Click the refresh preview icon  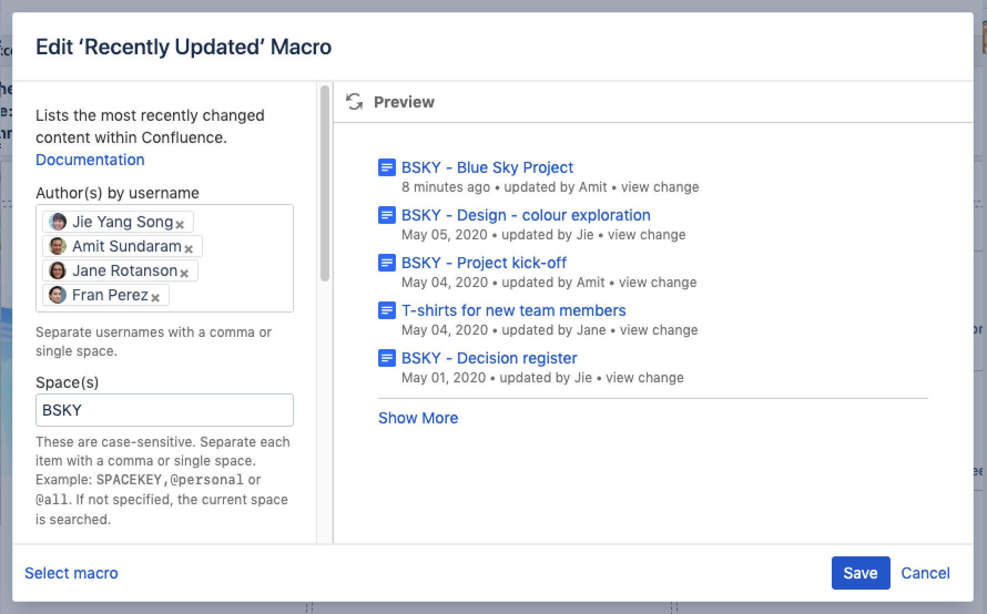point(354,102)
